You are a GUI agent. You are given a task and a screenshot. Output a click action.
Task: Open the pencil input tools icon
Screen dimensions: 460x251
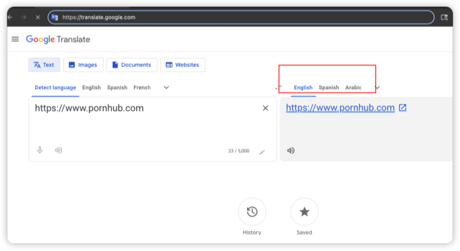[262, 152]
